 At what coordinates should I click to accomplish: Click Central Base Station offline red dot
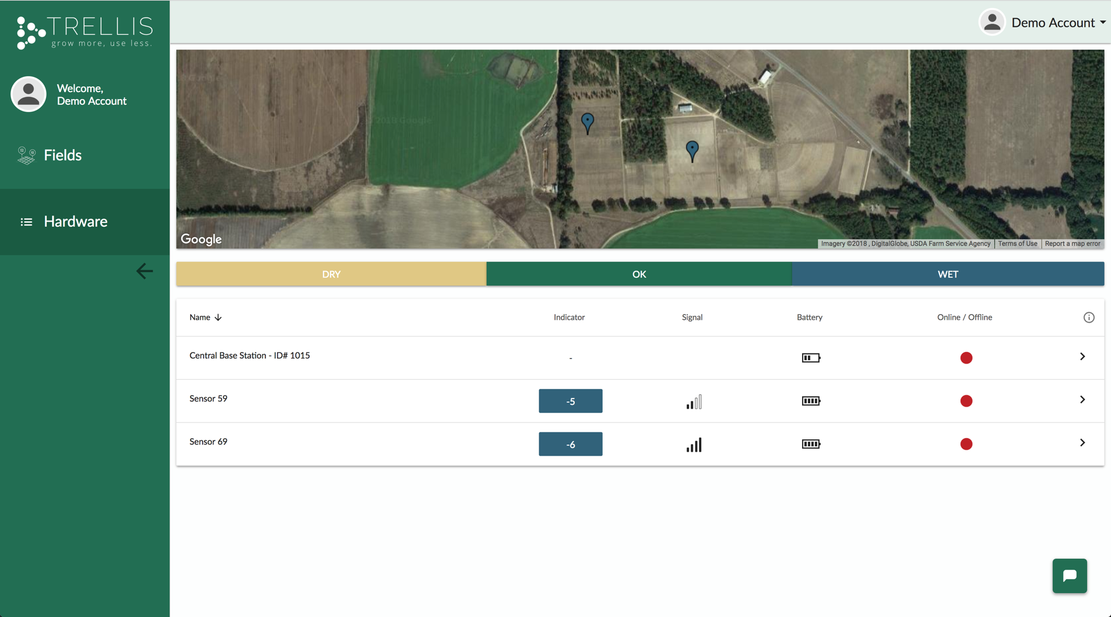coord(966,358)
